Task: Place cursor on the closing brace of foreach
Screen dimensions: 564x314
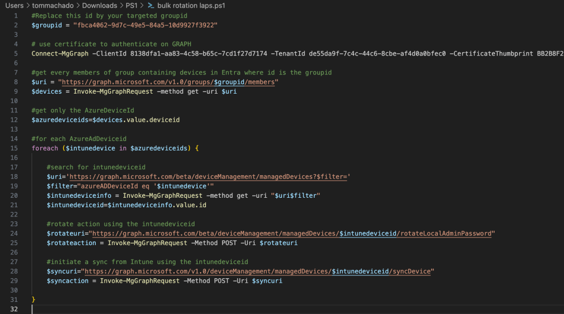Action: (34, 300)
